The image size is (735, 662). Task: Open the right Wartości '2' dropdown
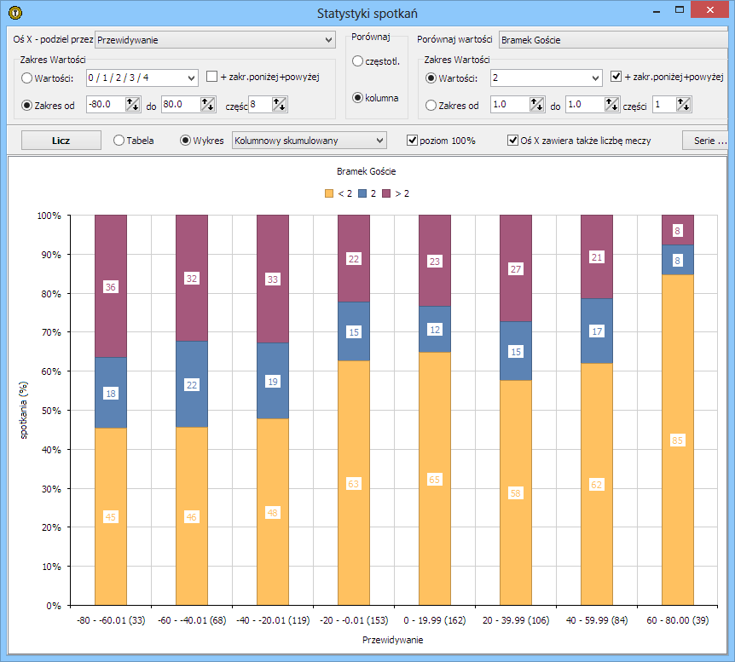click(546, 78)
